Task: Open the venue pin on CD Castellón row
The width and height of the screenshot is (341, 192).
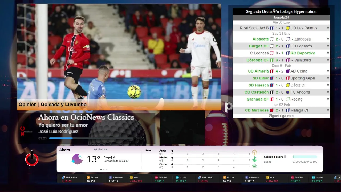Action: [328, 92]
